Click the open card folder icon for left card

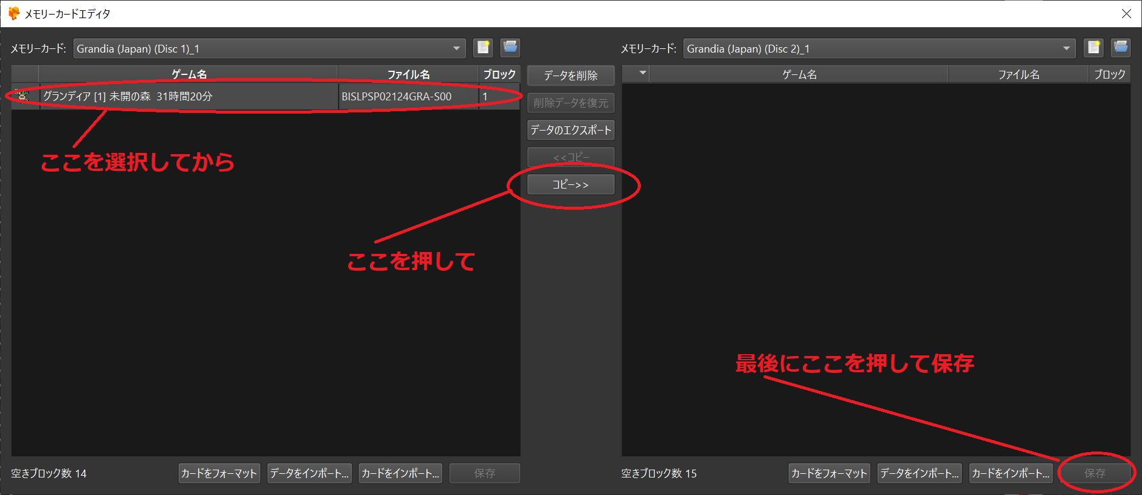[x=510, y=48]
